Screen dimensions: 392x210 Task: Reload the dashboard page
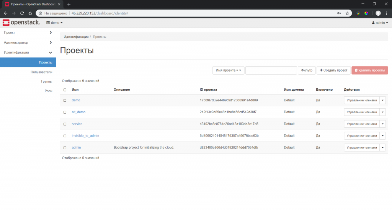tap(22, 13)
